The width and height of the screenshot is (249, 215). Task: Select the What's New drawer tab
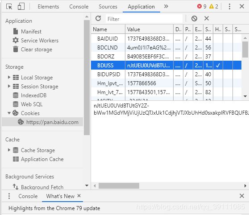point(60,196)
